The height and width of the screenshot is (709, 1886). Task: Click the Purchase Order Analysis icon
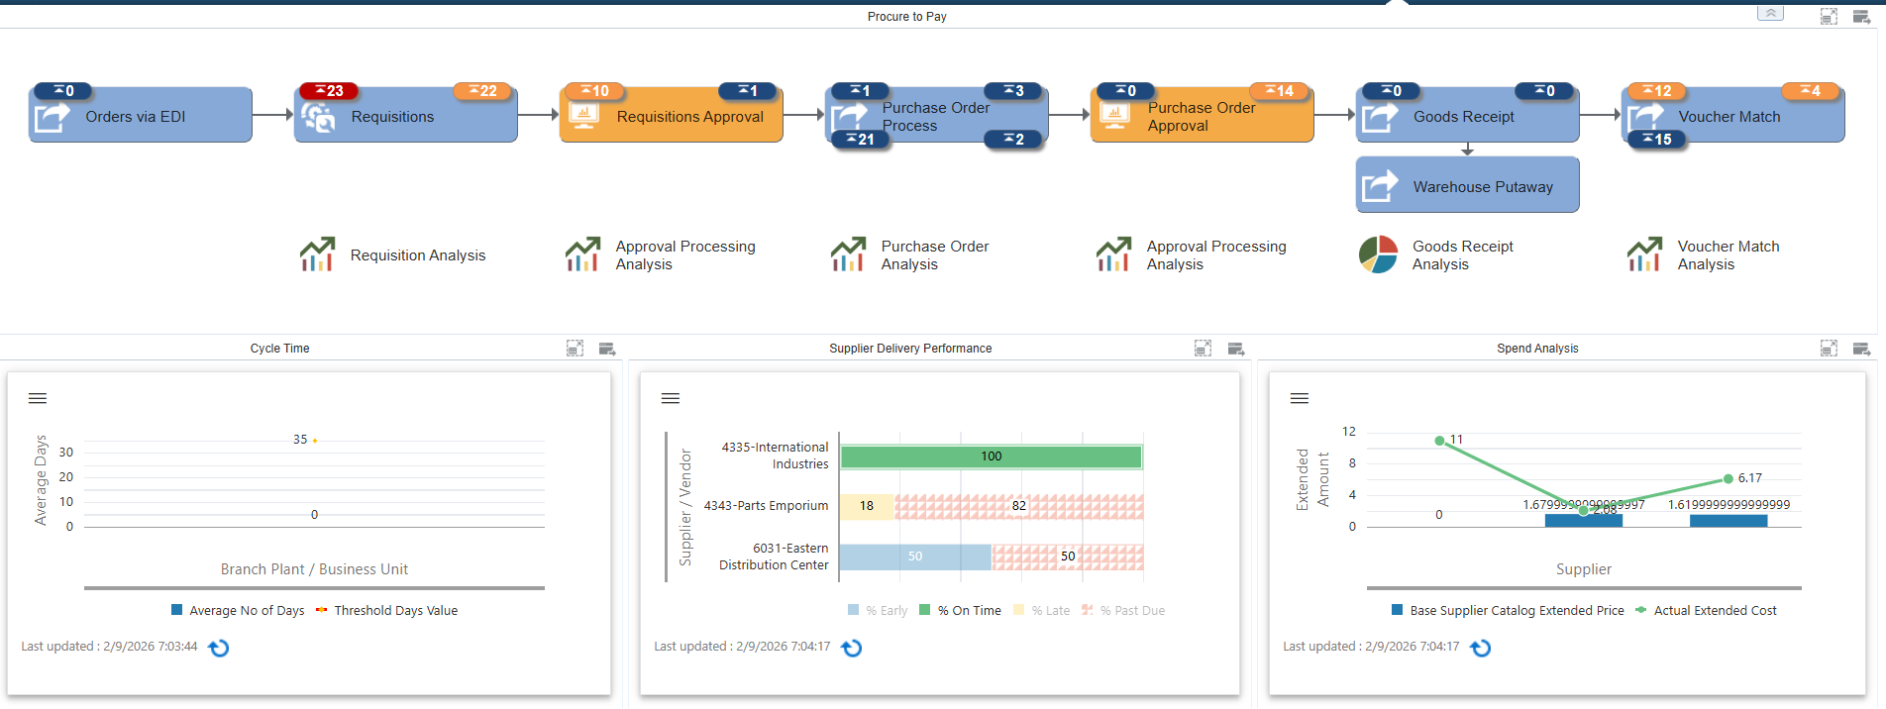coord(848,254)
